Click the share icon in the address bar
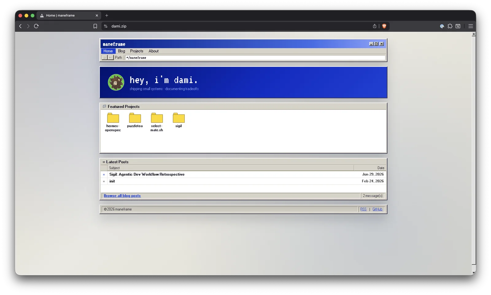The height and width of the screenshot is (295, 491). point(374,26)
